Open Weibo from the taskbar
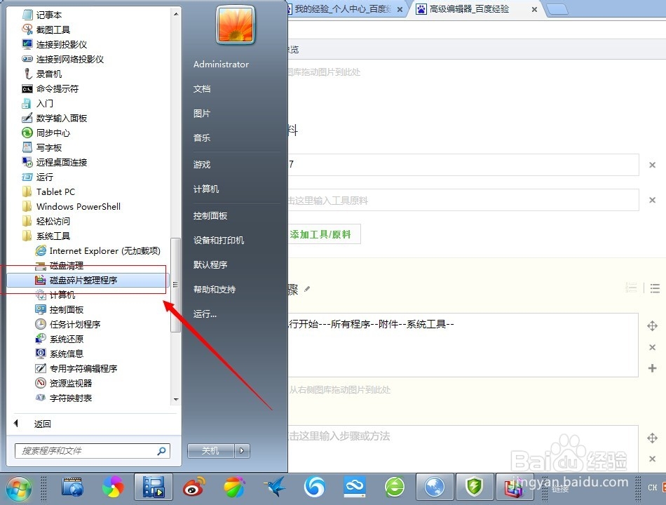 point(194,487)
